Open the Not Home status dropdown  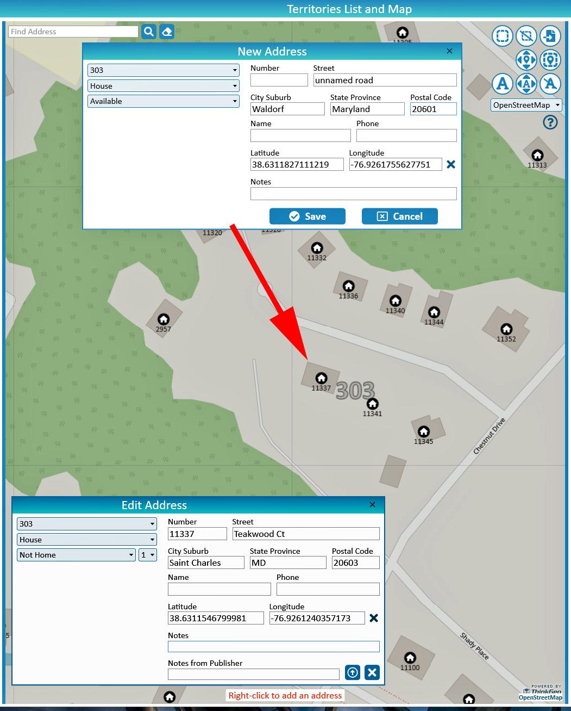tap(76, 555)
